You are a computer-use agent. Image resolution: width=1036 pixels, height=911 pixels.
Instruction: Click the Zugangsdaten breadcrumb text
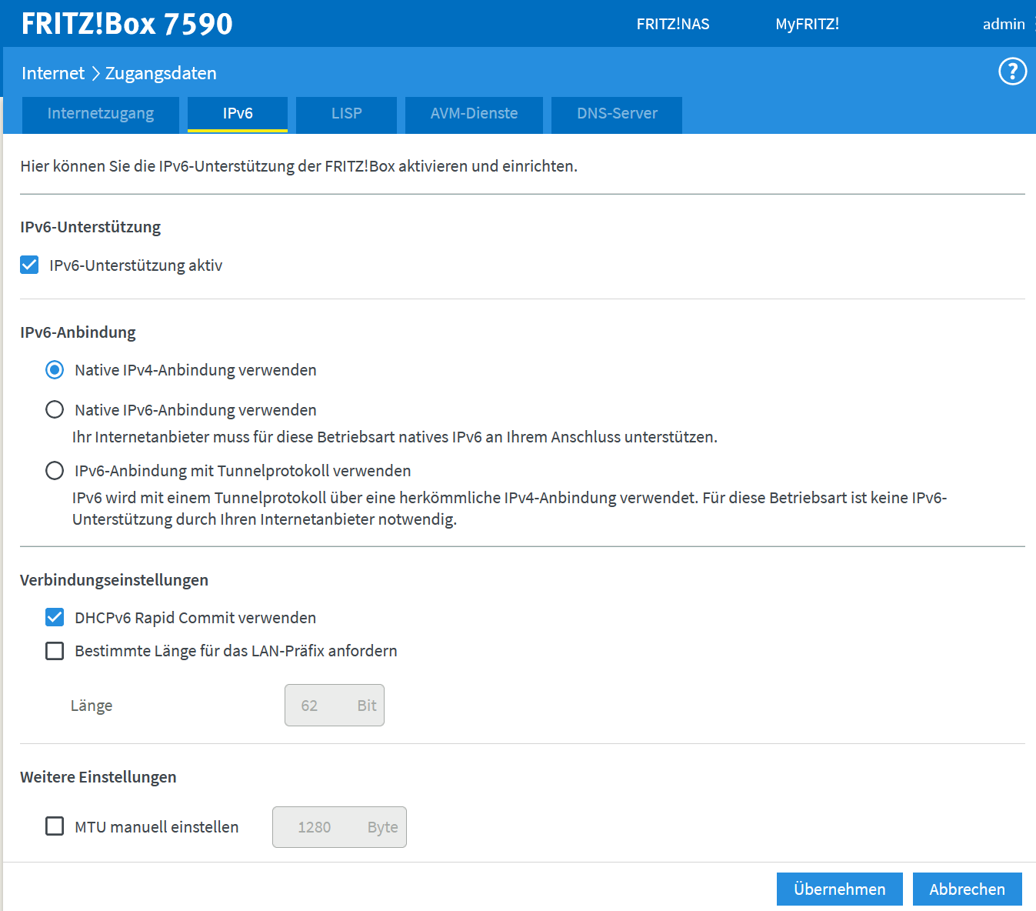[x=161, y=73]
